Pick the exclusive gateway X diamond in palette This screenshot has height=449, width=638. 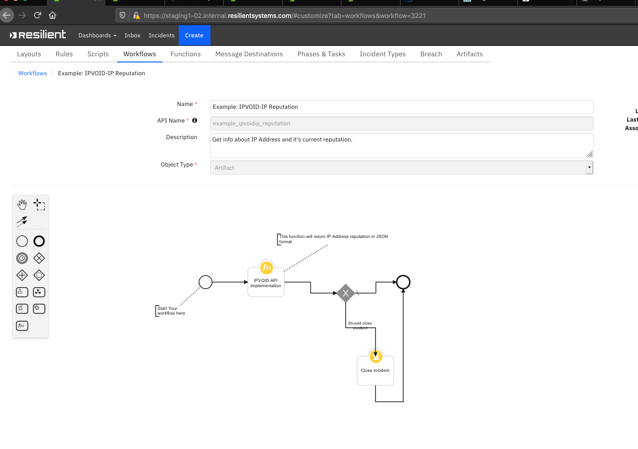(39, 258)
